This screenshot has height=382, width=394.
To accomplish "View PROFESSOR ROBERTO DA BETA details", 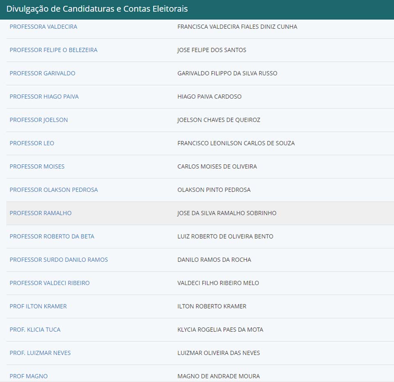I will click(x=52, y=237).
